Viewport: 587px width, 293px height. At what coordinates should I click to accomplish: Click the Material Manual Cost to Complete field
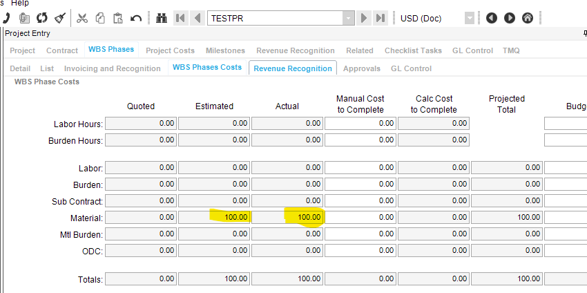[360, 218]
